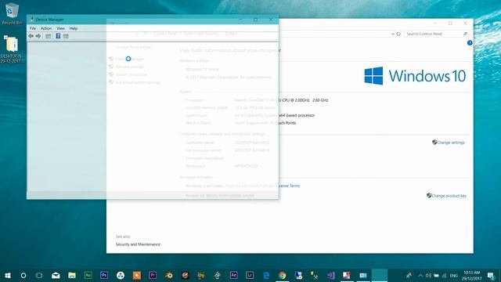Refresh the Control Panel address bar
Viewport: 501px width, 282px height.
click(398, 34)
